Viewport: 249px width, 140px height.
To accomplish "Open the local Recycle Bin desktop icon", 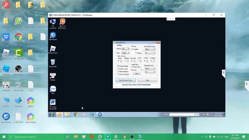I will (x=18, y=86).
